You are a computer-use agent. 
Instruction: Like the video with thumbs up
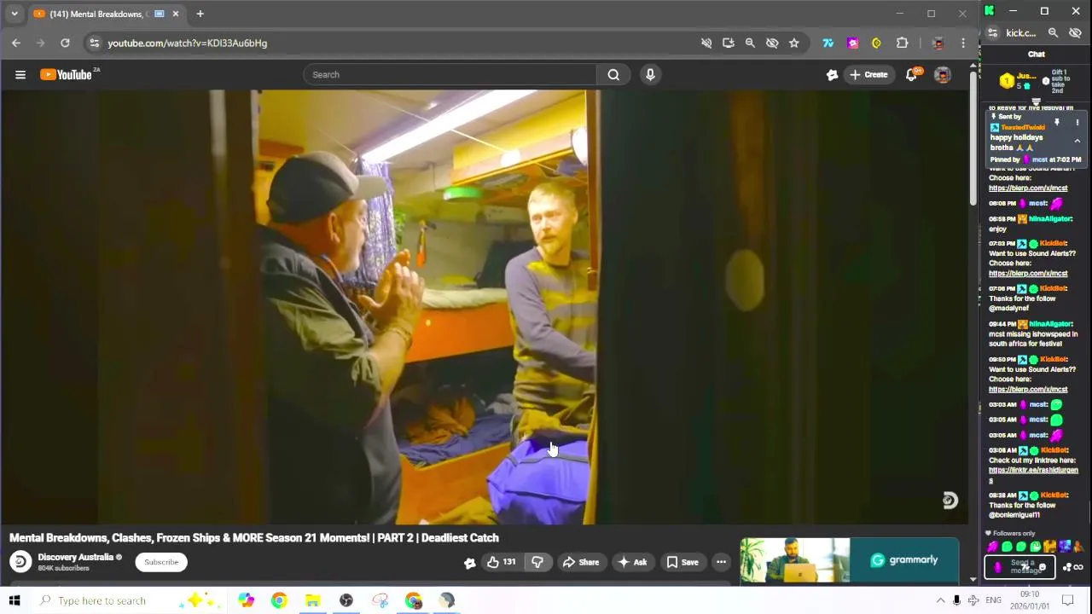tap(501, 562)
